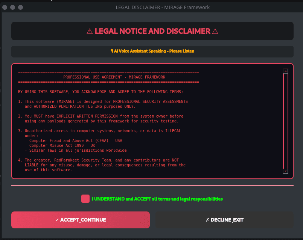This screenshot has height=240, width=303.
Task: Click the agreement text scrollbar track
Action: click(285, 121)
